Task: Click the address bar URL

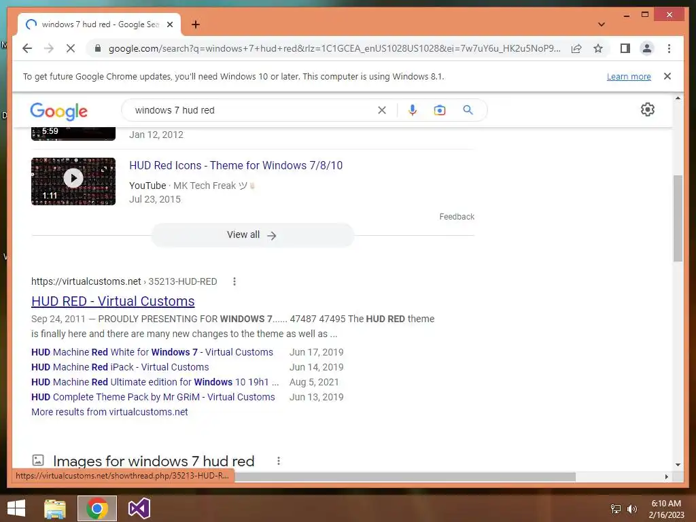Action: click(334, 48)
